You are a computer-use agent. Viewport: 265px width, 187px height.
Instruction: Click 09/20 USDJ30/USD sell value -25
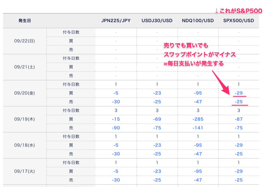(x=157, y=102)
